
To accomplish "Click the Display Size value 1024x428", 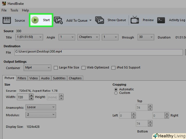I will point(33,127).
